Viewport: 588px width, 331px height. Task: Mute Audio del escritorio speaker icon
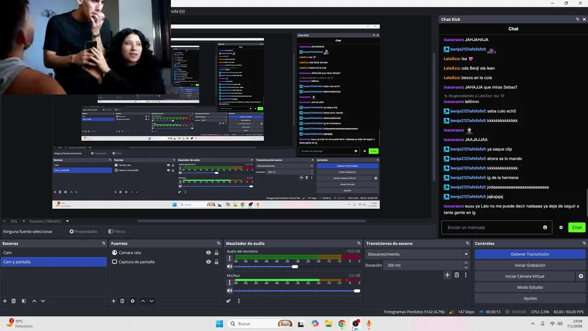230,267
